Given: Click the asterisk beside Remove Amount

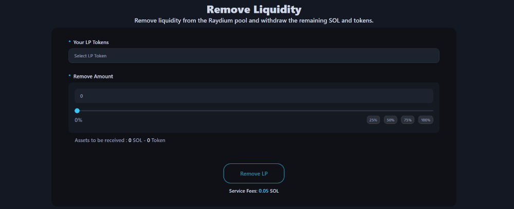Looking at the screenshot, I should pyautogui.click(x=69, y=76).
